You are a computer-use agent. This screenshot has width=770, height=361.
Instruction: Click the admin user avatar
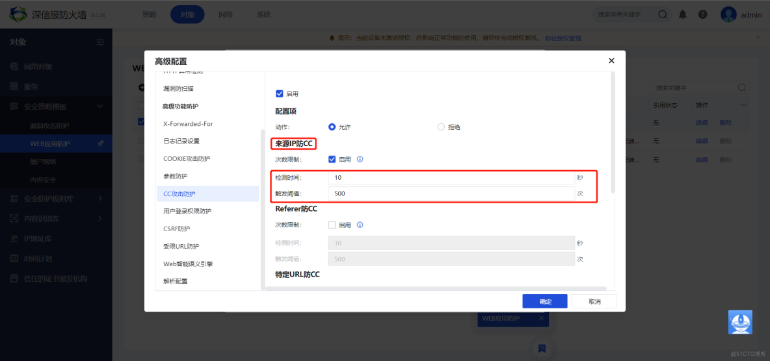coord(728,14)
